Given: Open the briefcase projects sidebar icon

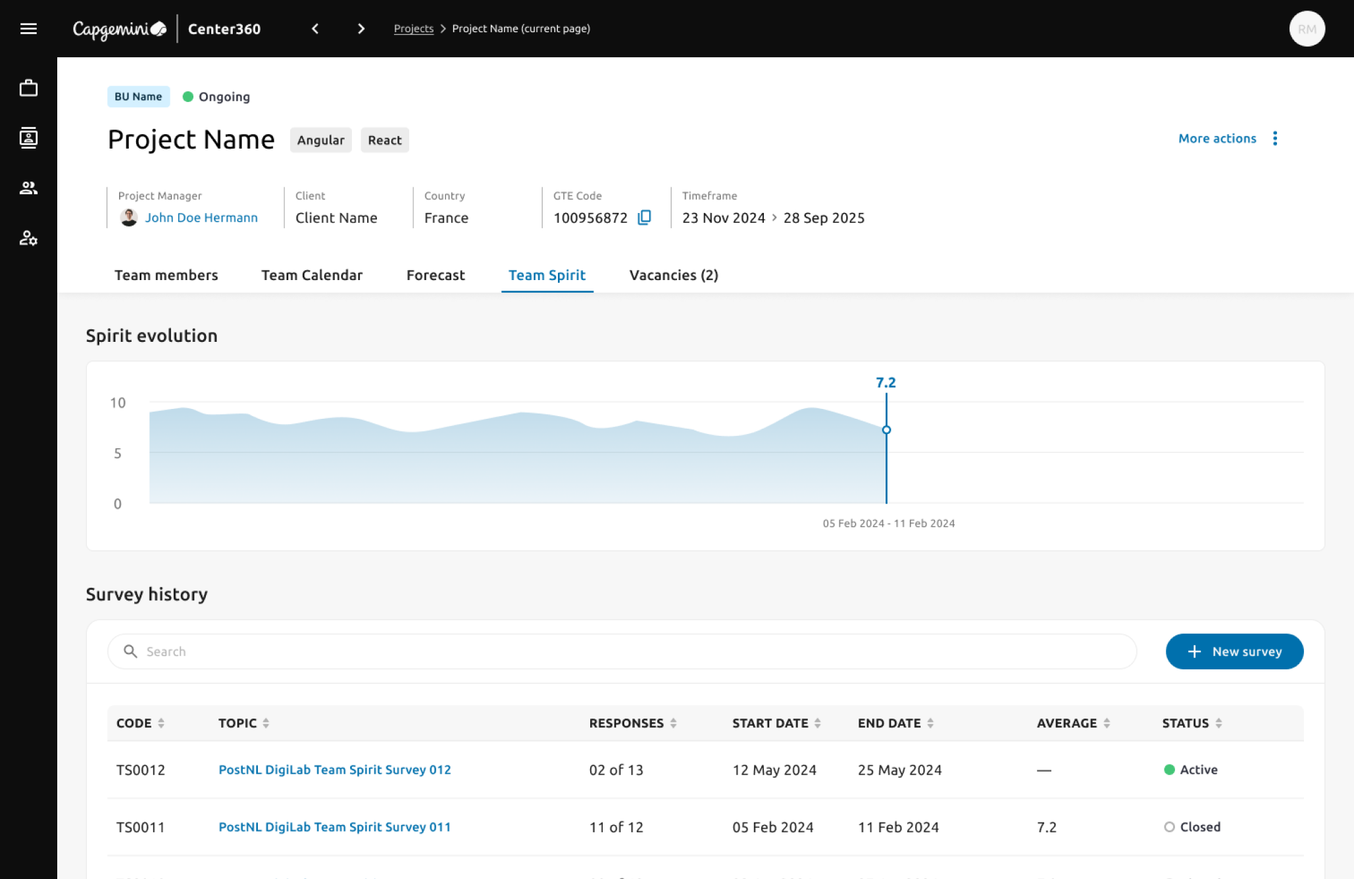Looking at the screenshot, I should coord(28,87).
